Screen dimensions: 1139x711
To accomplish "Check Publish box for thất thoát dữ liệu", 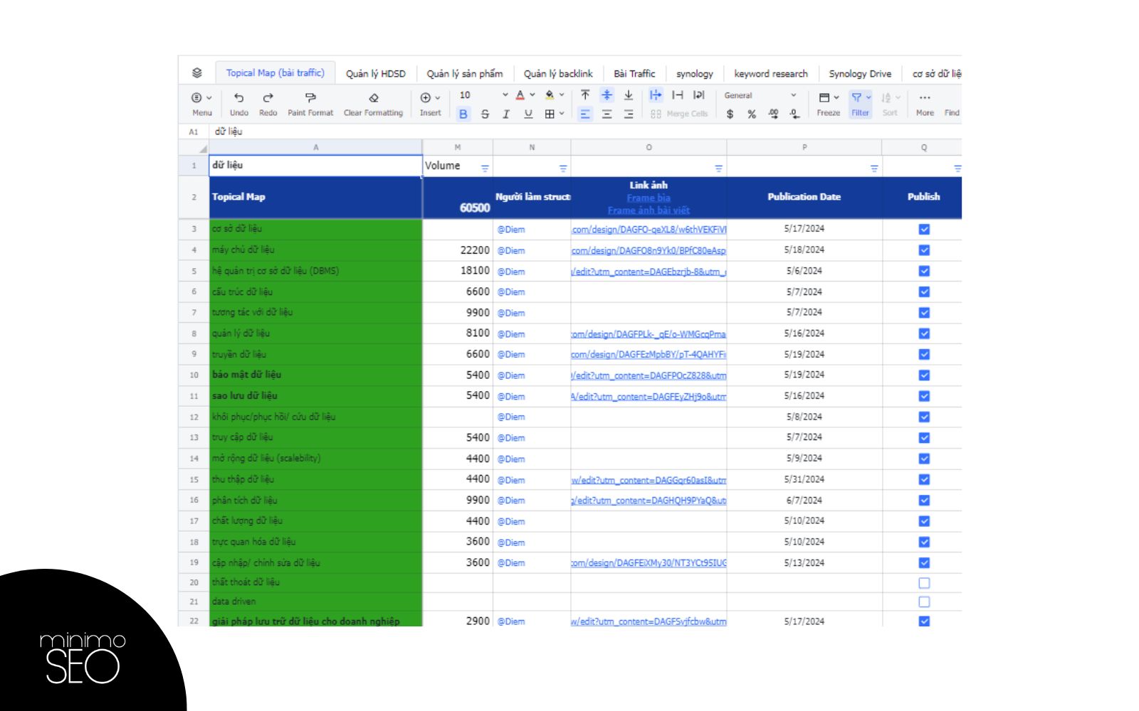I will tap(924, 582).
